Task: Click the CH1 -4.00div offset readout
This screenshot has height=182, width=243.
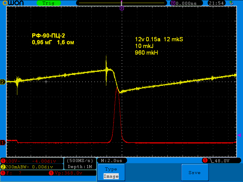Action: 44,161
